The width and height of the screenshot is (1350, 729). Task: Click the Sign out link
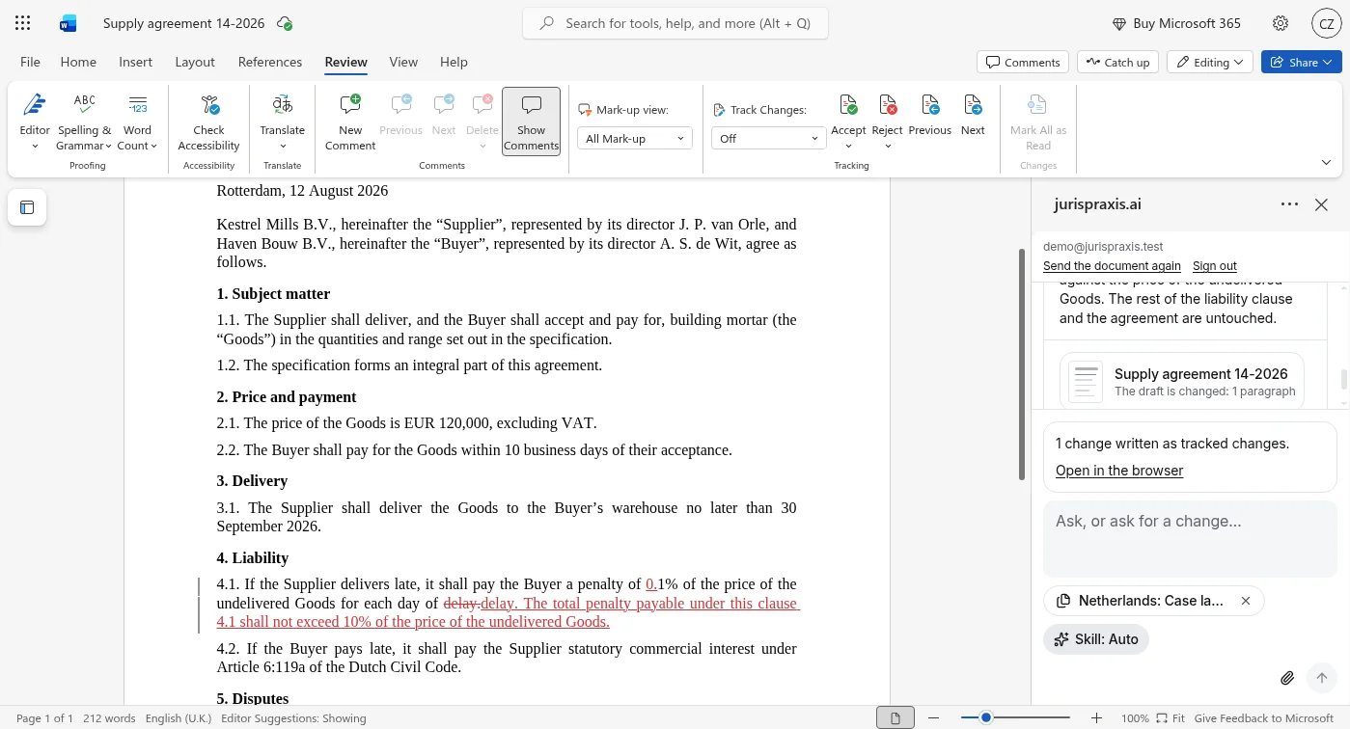pyautogui.click(x=1214, y=266)
